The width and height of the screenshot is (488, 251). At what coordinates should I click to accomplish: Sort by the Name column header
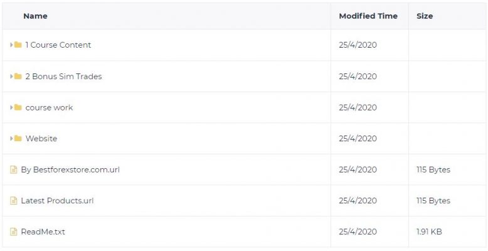[36, 16]
